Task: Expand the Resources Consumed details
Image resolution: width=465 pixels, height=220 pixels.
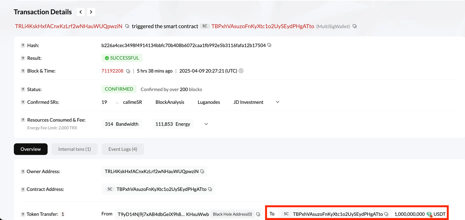Action: tap(206, 124)
